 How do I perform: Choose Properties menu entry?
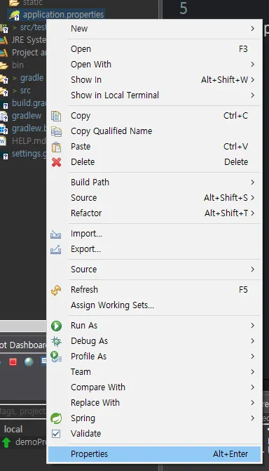pyautogui.click(x=154, y=454)
